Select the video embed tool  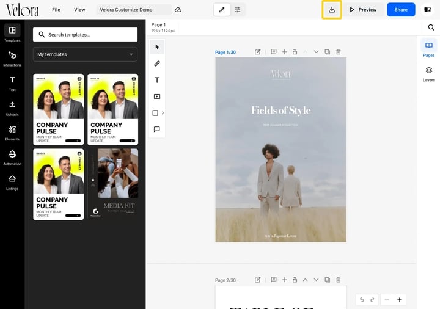tap(157, 96)
